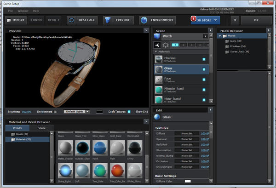Viewport: 276px width, 188px height.
Task: Toggle visibility checkbox for Chrome material
Action: pos(204,59)
